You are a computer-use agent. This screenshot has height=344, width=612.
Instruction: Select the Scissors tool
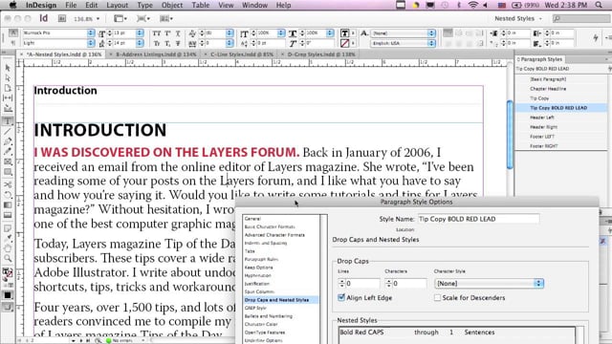[x=8, y=184]
